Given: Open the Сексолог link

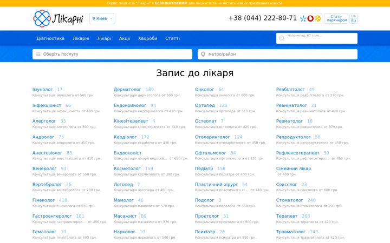Looking at the screenshot, I should [287, 185].
